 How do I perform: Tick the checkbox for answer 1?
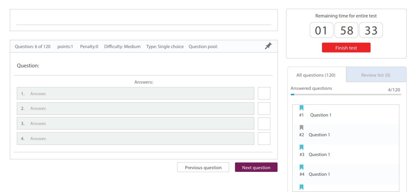click(x=264, y=93)
